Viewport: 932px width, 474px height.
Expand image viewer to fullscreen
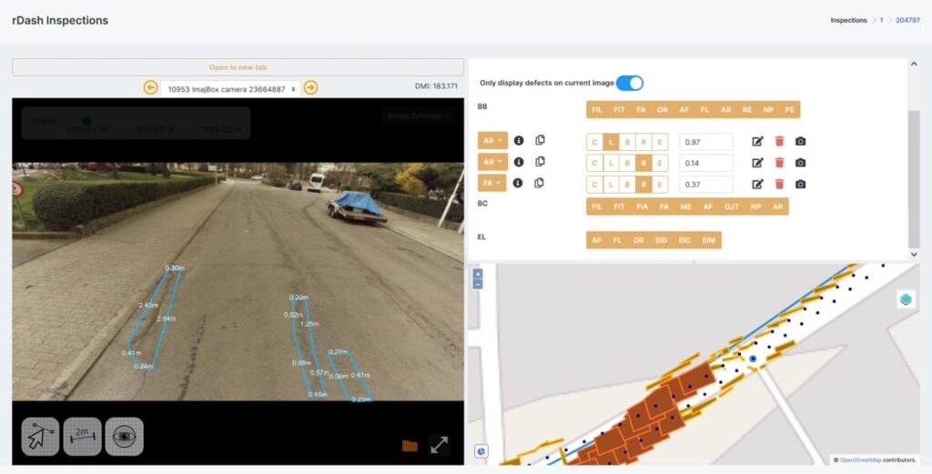440,445
